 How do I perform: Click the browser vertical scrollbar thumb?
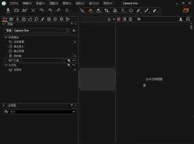tap(191, 27)
